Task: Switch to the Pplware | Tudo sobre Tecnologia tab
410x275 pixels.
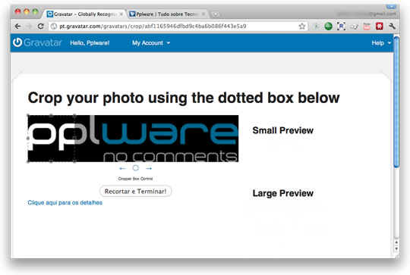Action: (167, 14)
